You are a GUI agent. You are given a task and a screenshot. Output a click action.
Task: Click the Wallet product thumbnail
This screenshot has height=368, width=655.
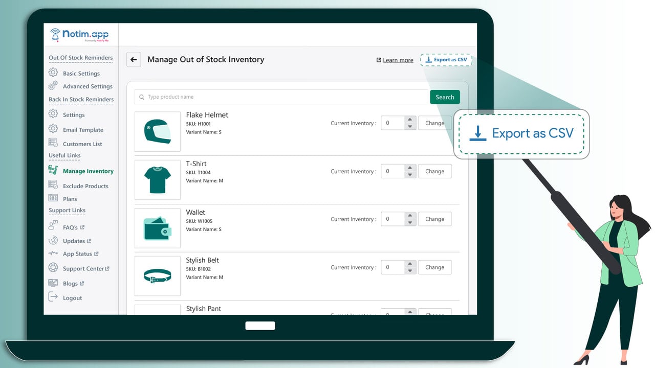tap(158, 228)
